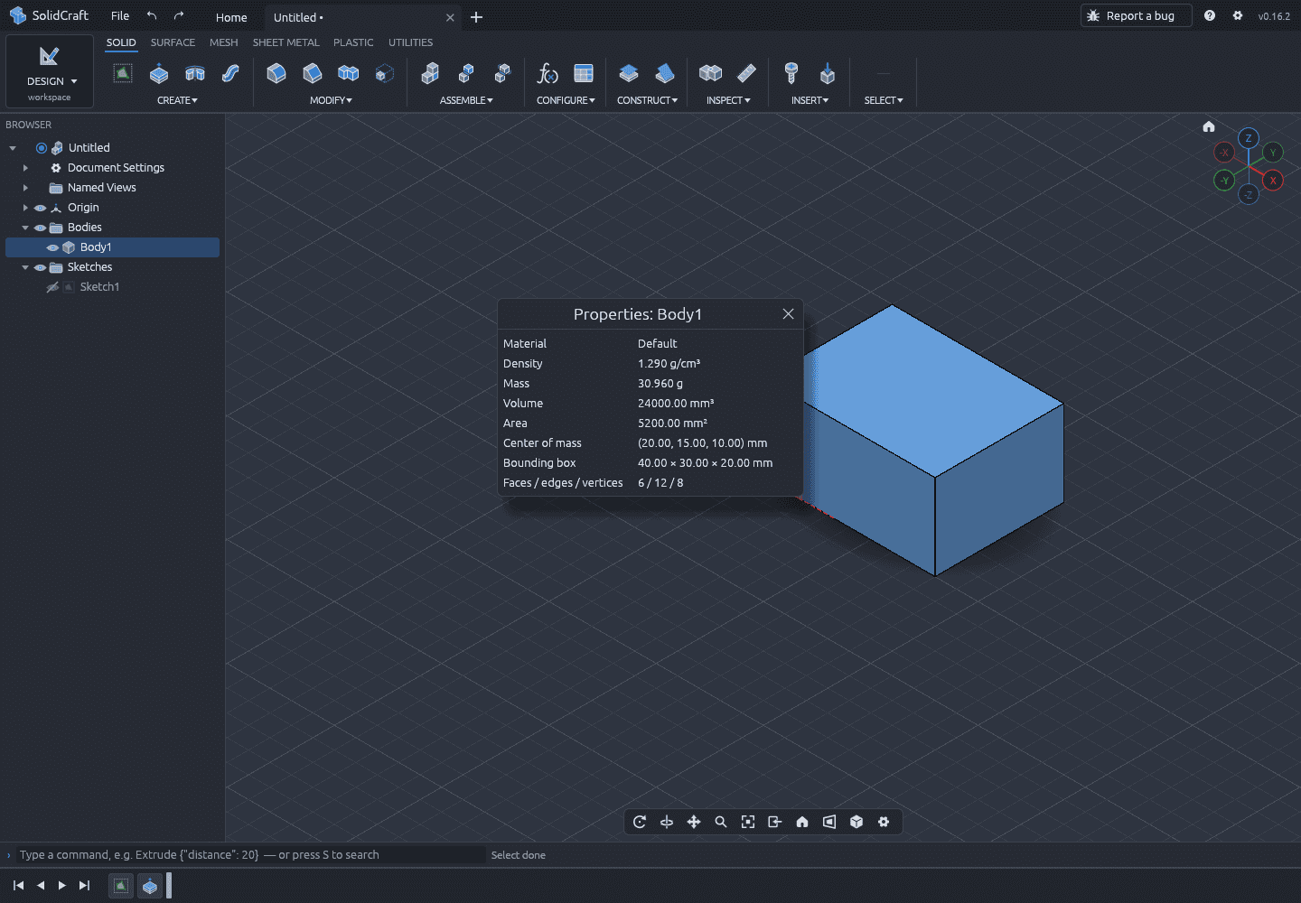Open the help question mark icon
Viewport: 1301px width, 903px height.
pyautogui.click(x=1210, y=15)
